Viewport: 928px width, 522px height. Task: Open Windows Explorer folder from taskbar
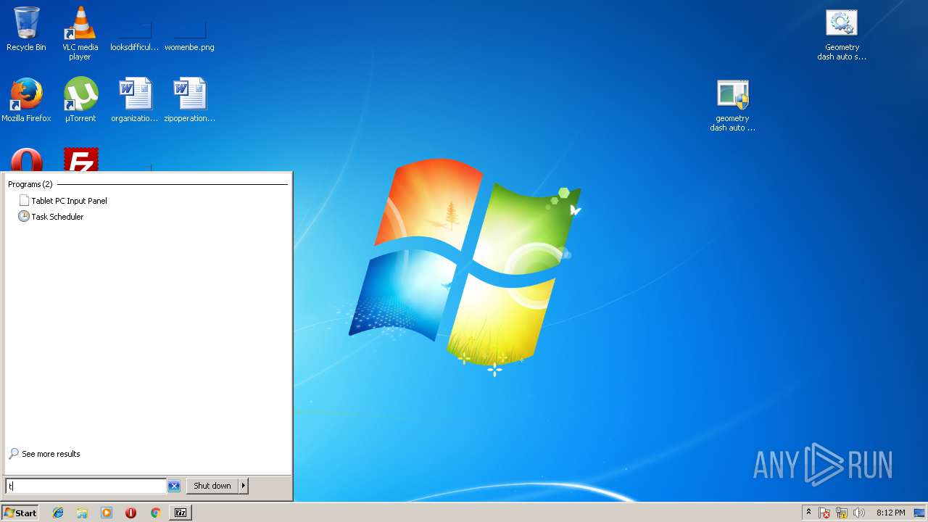[82, 513]
